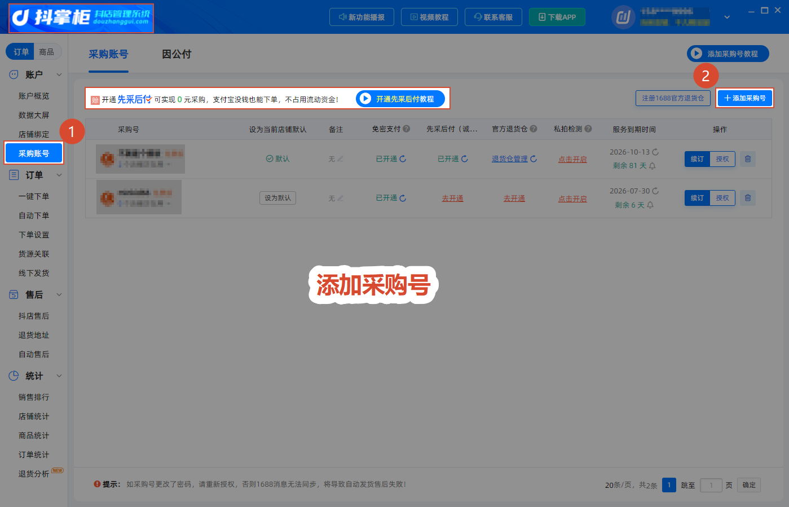Delete the first purchase account row
This screenshot has height=507, width=789.
pyautogui.click(x=748, y=159)
